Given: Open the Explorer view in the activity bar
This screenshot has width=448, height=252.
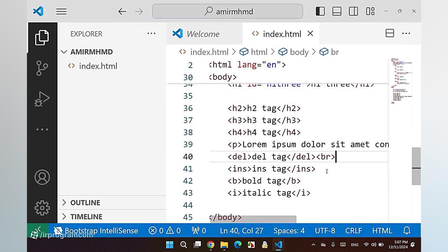Looking at the screenshot, I should click(x=42, y=37).
